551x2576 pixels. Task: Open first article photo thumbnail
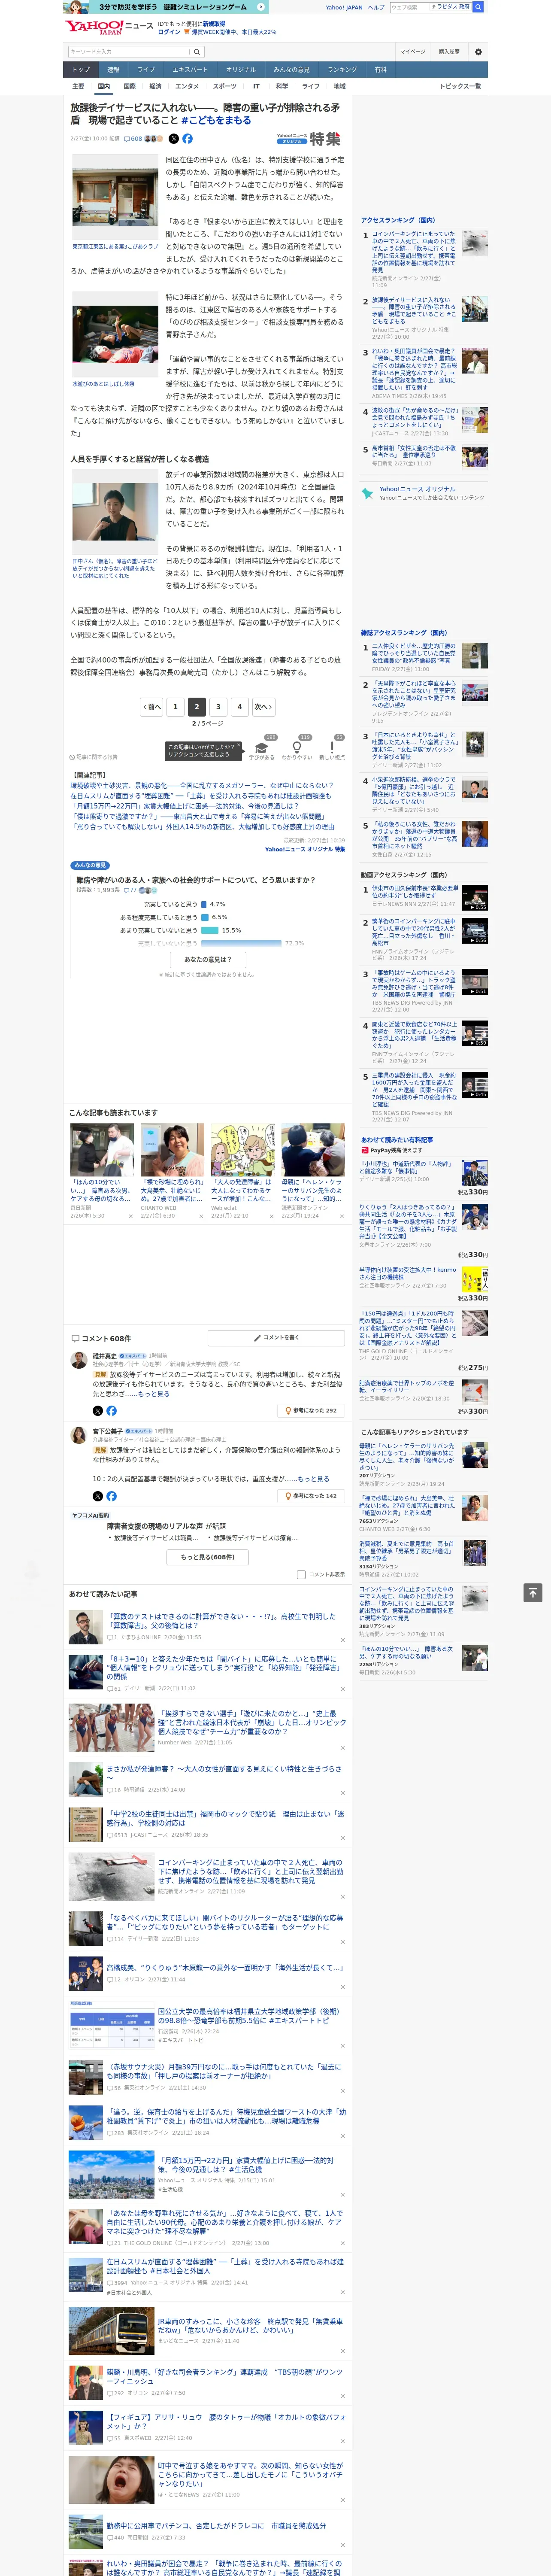click(115, 197)
